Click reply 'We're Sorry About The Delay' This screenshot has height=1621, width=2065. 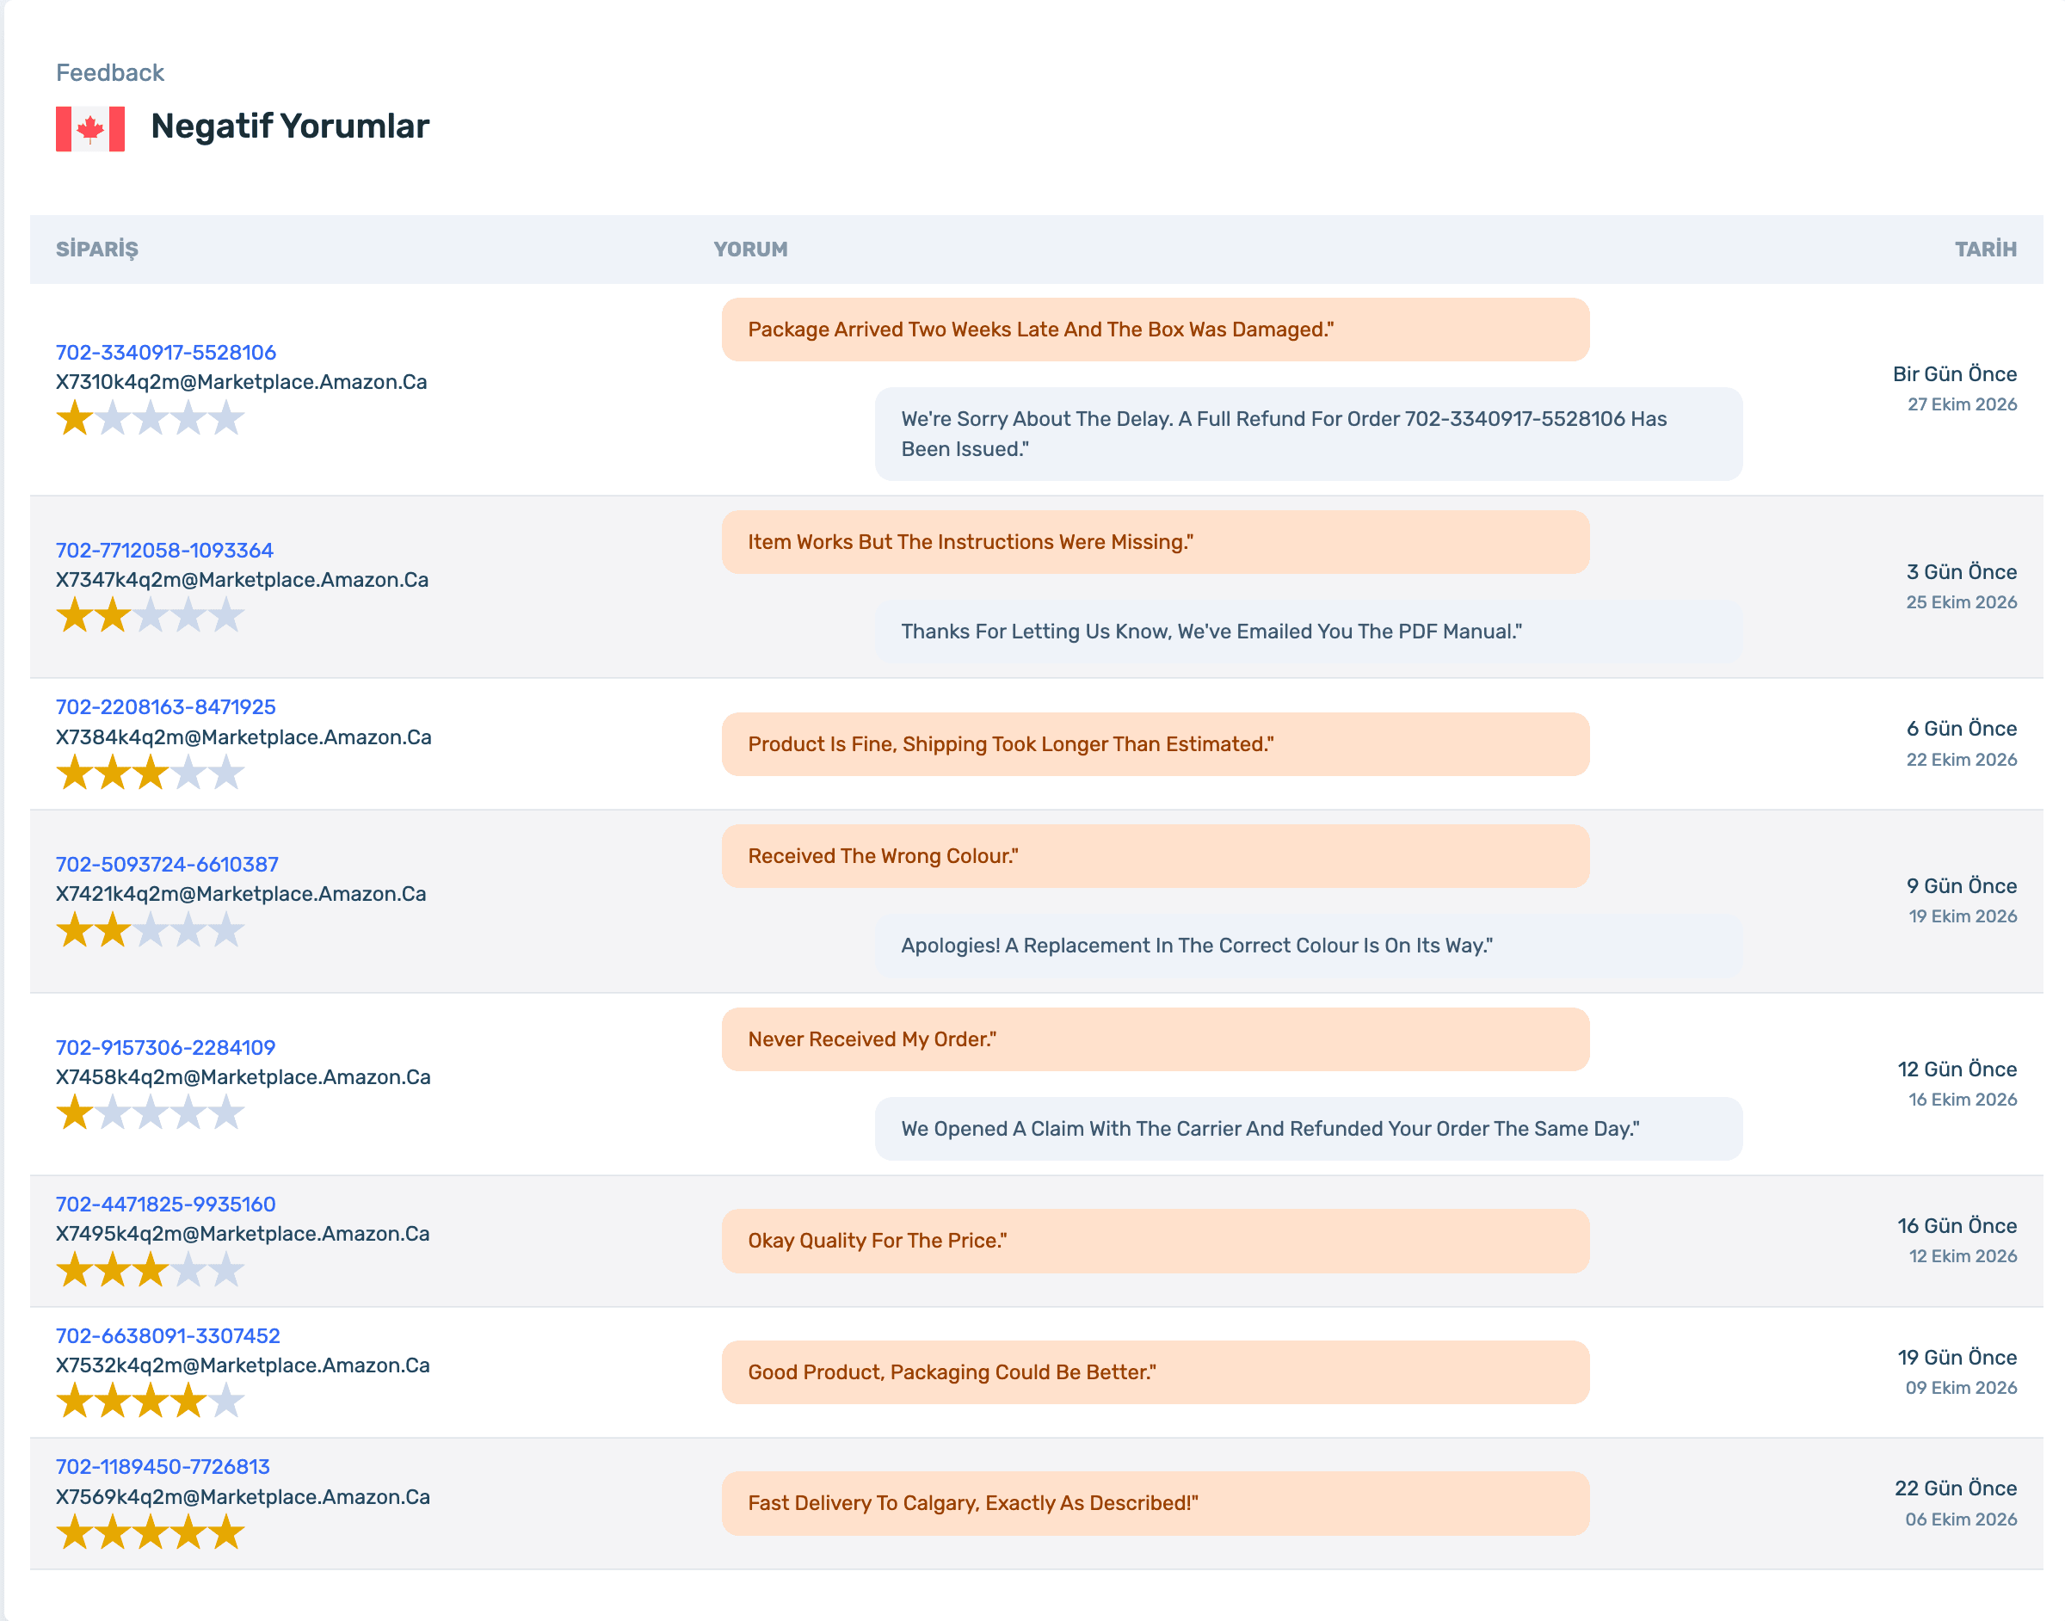[1309, 434]
